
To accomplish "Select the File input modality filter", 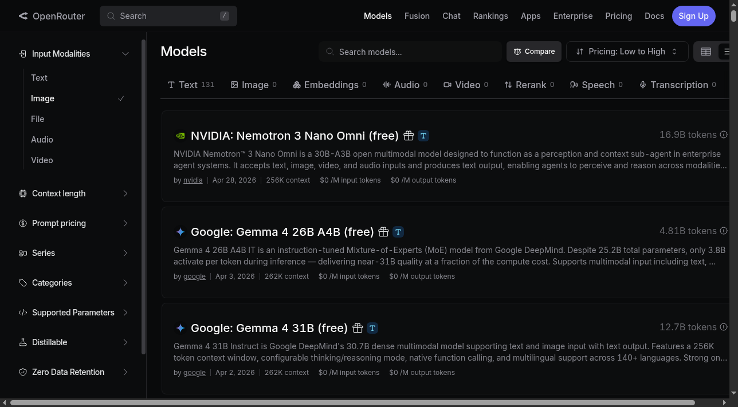I will click(77, 119).
